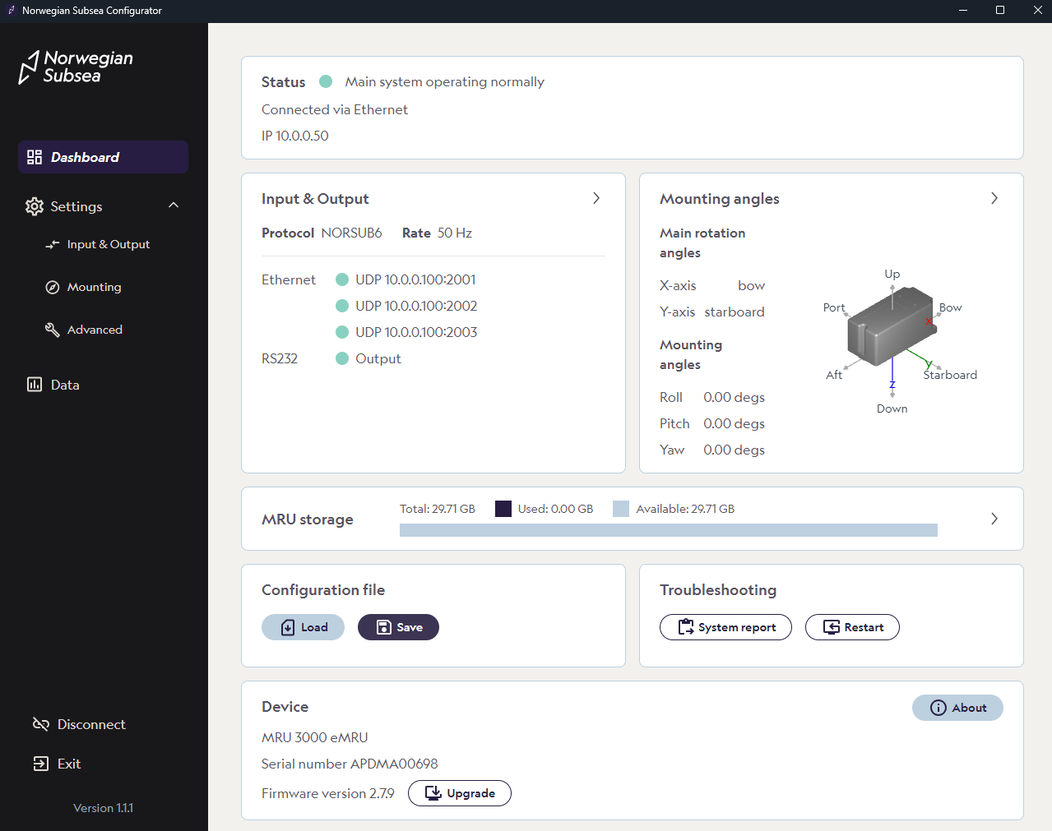This screenshot has width=1052, height=831.
Task: Click the Advanced wrench icon in sidebar
Action: point(53,330)
